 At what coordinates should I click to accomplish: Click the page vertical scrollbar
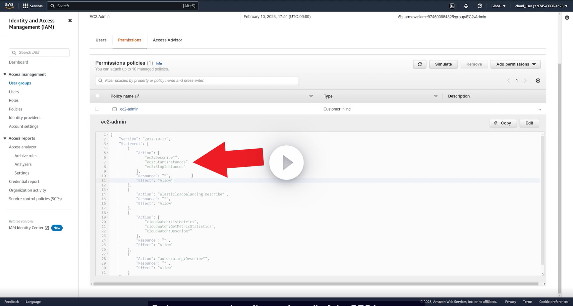[560, 178]
